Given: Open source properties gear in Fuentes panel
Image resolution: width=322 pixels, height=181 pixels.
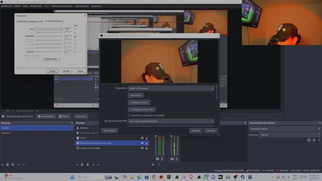Looking at the screenshot, I should click(x=88, y=165).
